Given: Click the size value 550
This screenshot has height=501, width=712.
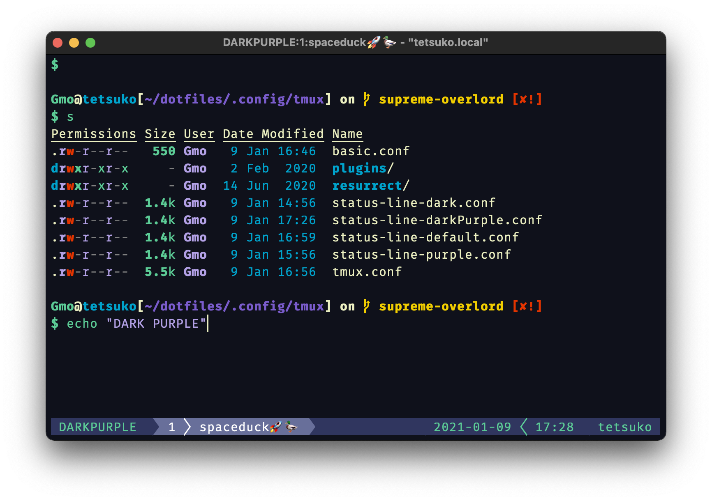Looking at the screenshot, I should coord(164,151).
